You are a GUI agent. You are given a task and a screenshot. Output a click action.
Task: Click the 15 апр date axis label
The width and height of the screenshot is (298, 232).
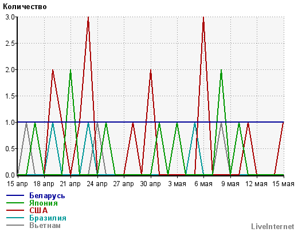(x=17, y=184)
